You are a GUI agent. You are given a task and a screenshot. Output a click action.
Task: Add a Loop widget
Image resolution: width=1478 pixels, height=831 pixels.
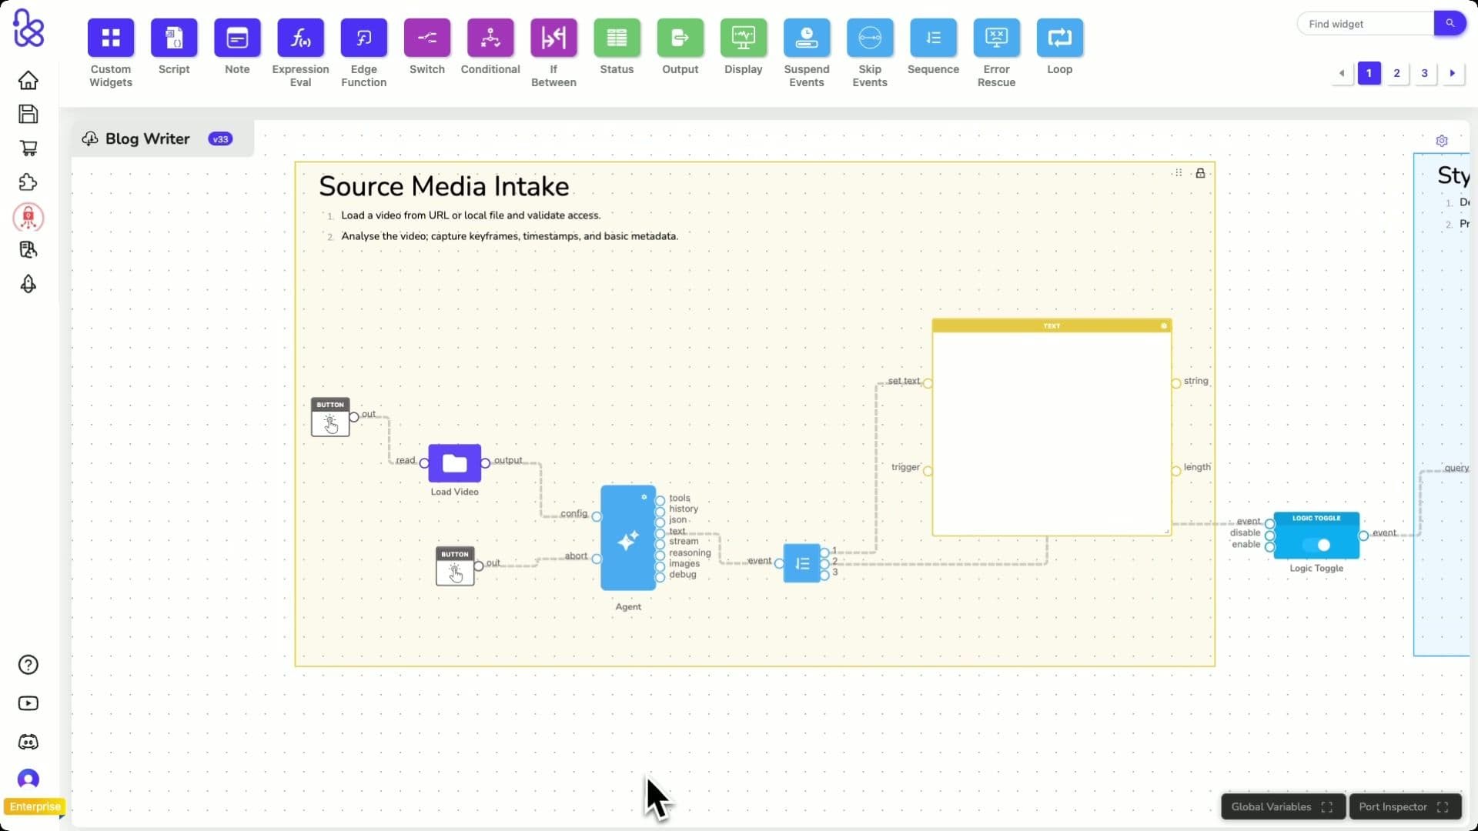click(x=1060, y=38)
